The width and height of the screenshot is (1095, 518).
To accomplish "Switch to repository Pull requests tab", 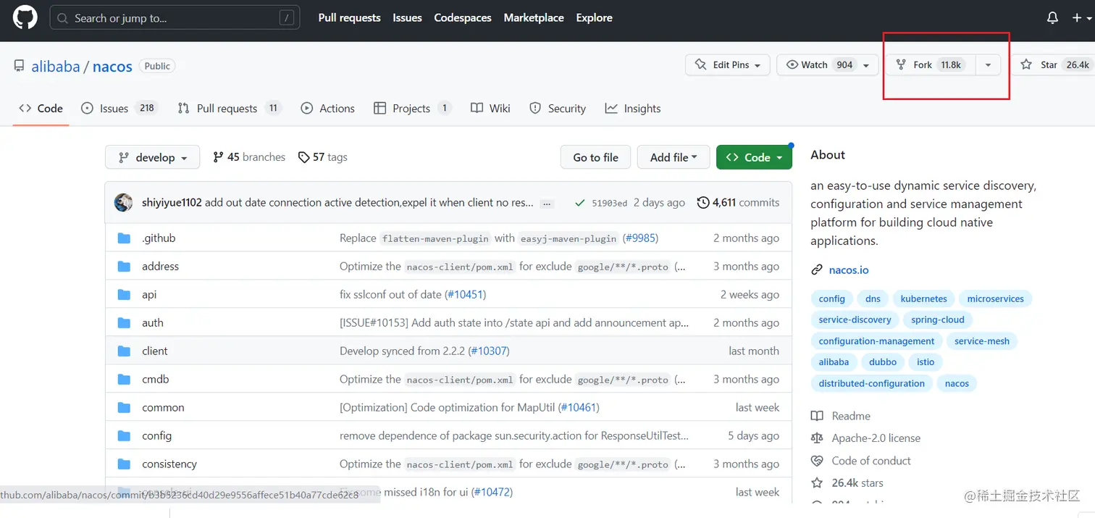I will point(229,108).
